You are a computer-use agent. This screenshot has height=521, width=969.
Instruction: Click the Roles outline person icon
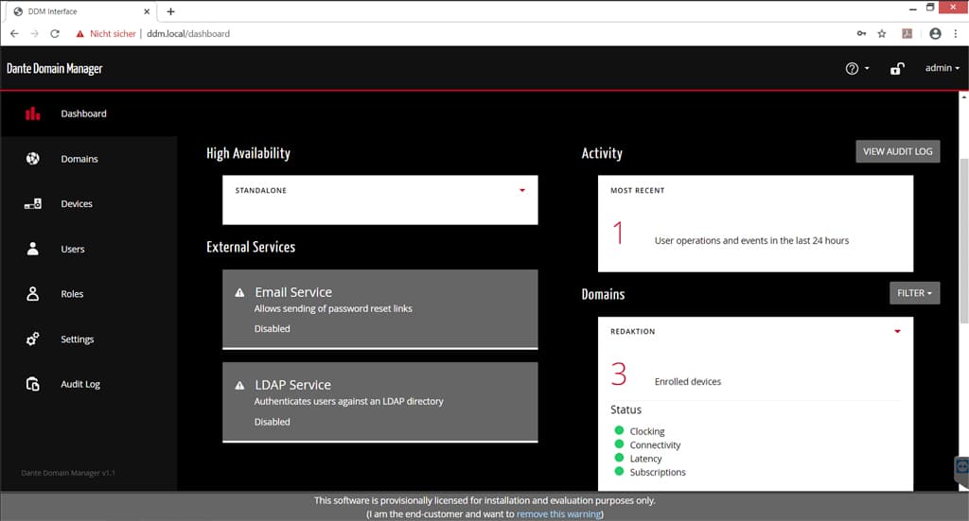[x=33, y=294]
